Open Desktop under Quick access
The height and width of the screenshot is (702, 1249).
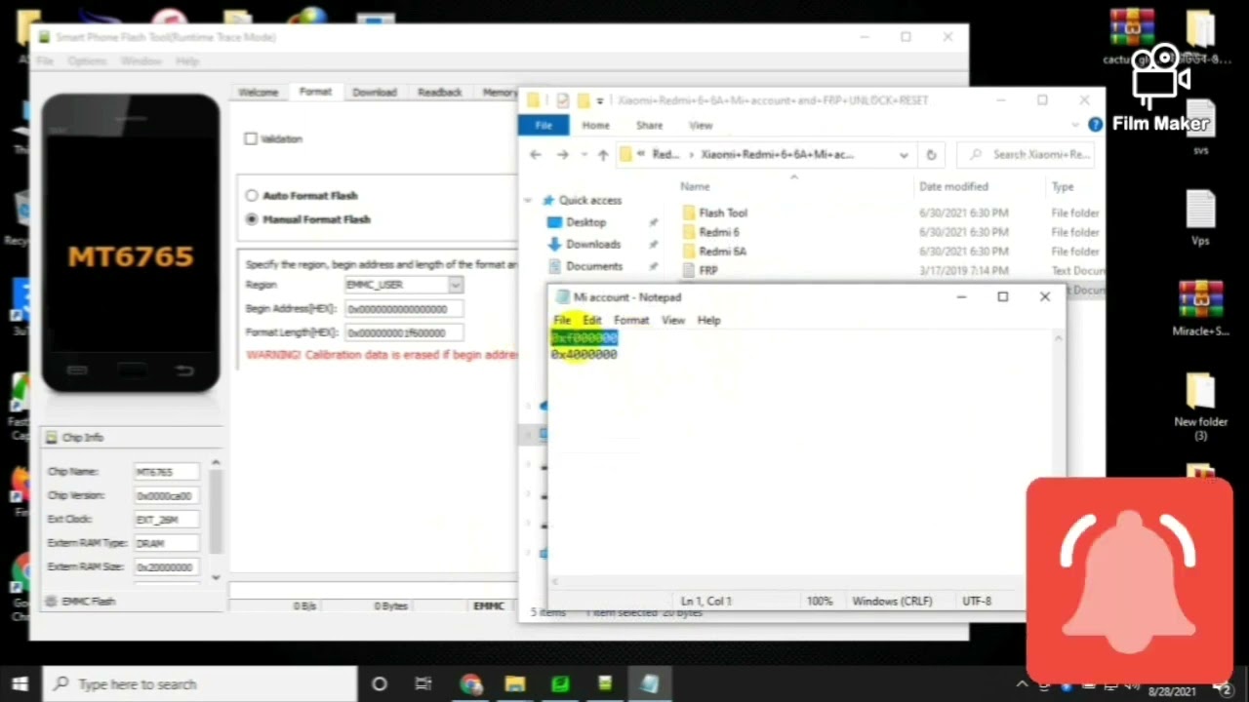(585, 222)
